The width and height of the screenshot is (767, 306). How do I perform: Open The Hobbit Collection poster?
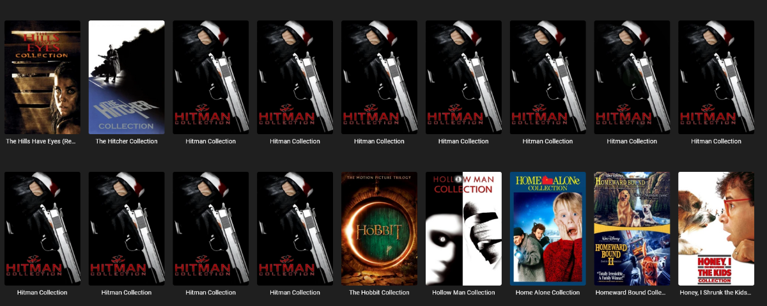coord(379,229)
